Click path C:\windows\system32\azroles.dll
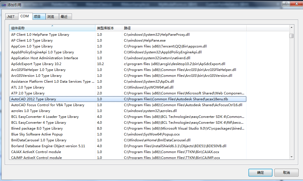Viewport: 303px width, 181px height. [x=150, y=111]
